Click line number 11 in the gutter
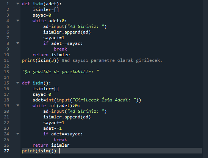This screenshot has height=158, width=208. point(6,60)
